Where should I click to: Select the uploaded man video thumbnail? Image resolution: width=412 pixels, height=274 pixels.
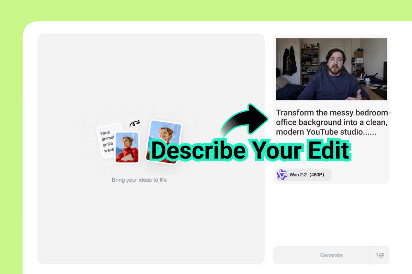(x=331, y=69)
